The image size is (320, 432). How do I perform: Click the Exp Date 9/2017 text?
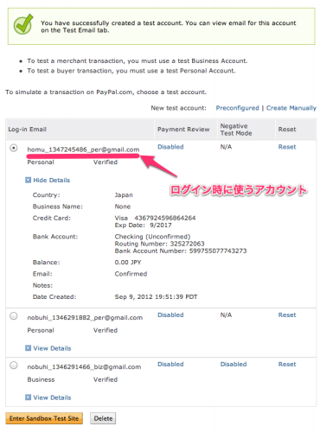point(144,226)
